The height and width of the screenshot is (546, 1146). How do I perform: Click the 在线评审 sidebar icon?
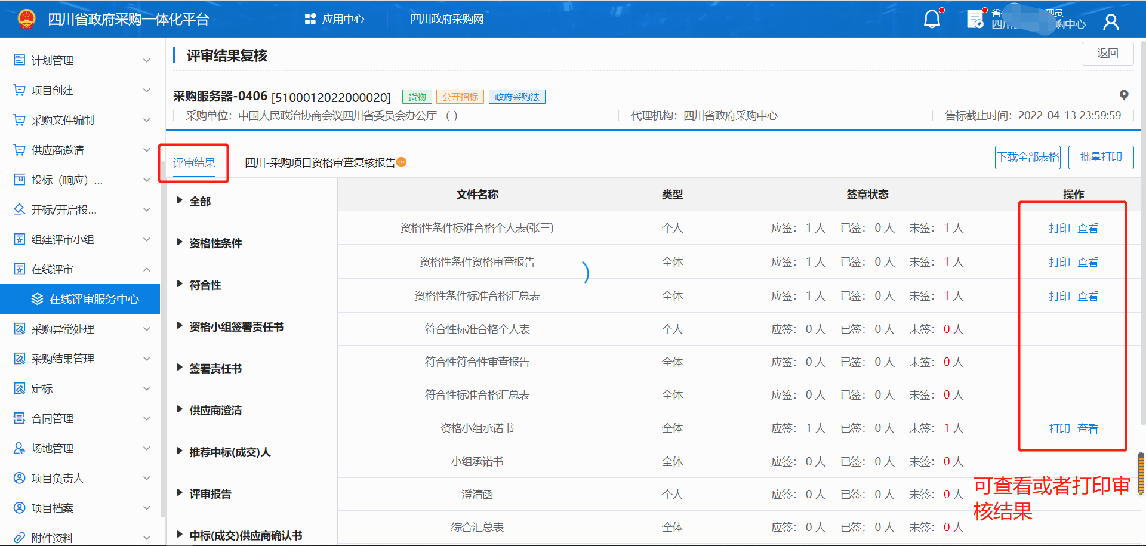(20, 269)
